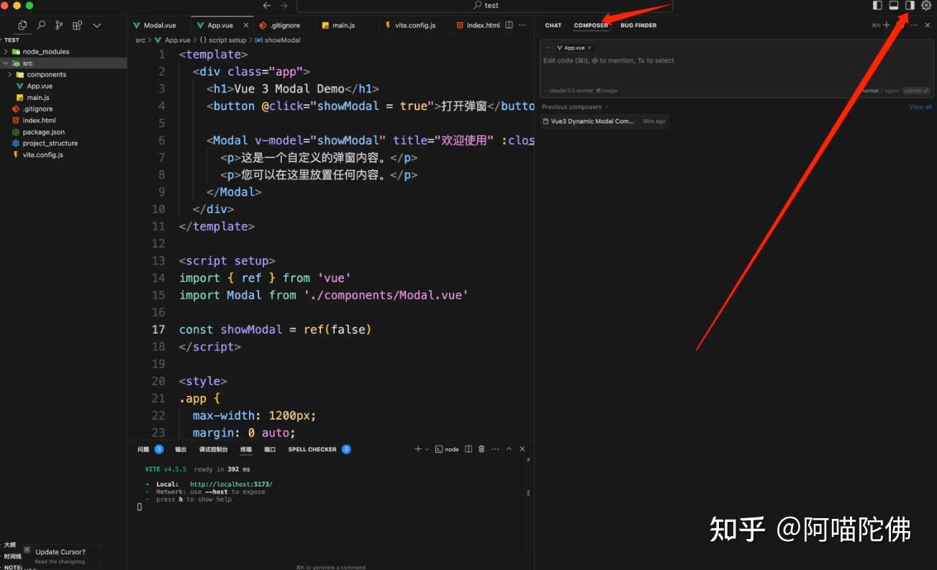Click the Explorer files icon
The width and height of the screenshot is (937, 570).
[x=22, y=24]
